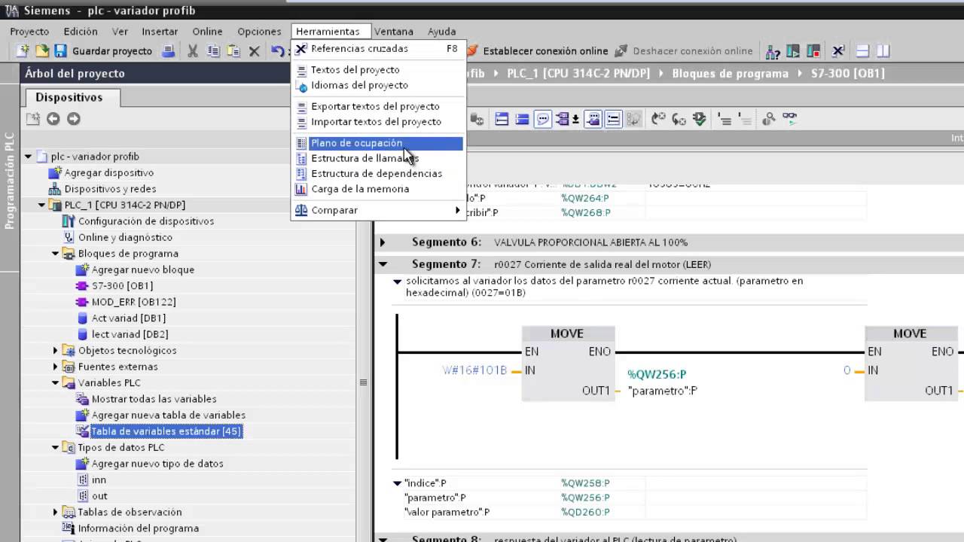Choose Carga de la memoria menu entry
The image size is (964, 542).
click(x=378, y=189)
